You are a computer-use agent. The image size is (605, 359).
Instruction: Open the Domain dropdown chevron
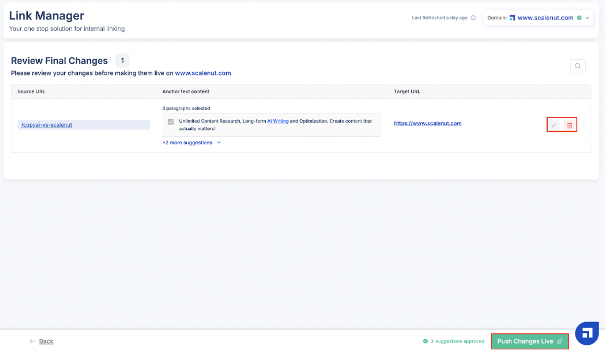587,18
